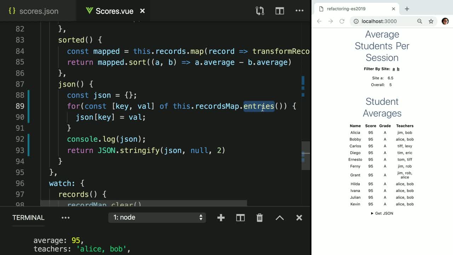Split the terminal pane

click(x=240, y=217)
